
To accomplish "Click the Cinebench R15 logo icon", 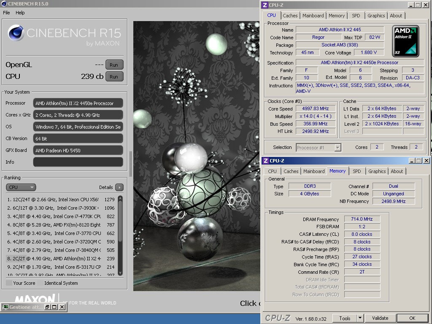I will coord(16,33).
